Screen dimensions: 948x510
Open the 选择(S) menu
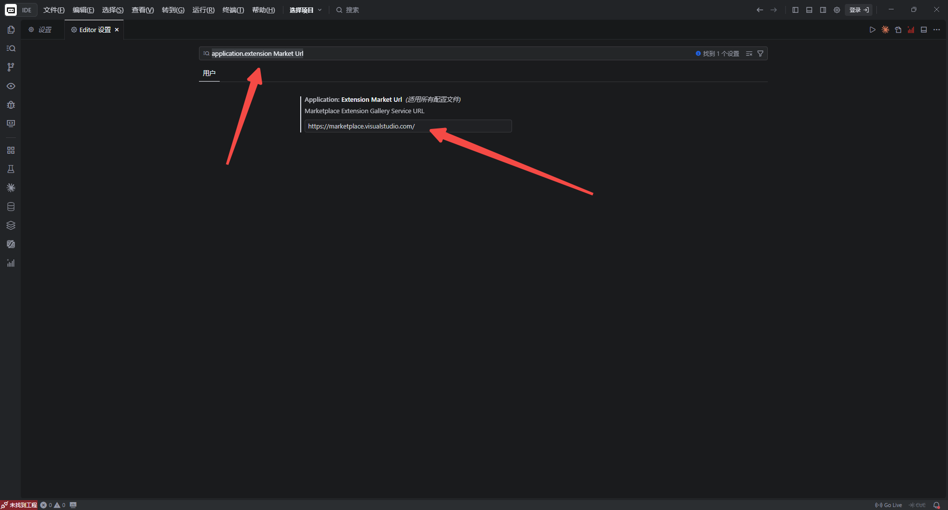point(113,10)
